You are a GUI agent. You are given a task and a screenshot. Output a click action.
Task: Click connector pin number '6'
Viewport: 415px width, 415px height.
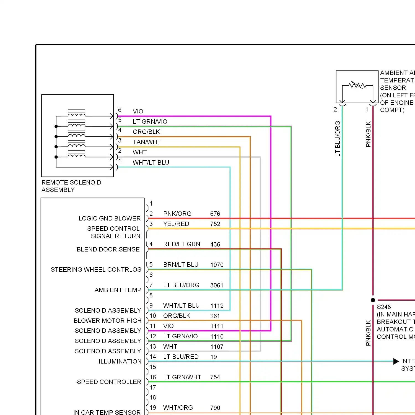coord(151,275)
